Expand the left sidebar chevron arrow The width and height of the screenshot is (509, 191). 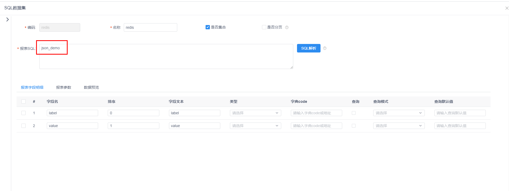[7, 19]
